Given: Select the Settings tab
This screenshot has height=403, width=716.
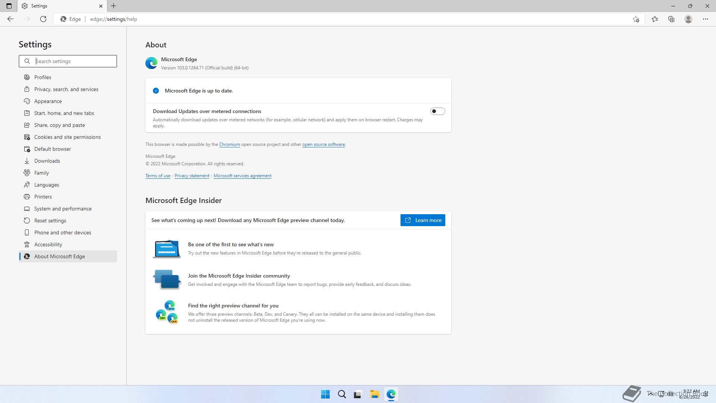Looking at the screenshot, I should (62, 6).
